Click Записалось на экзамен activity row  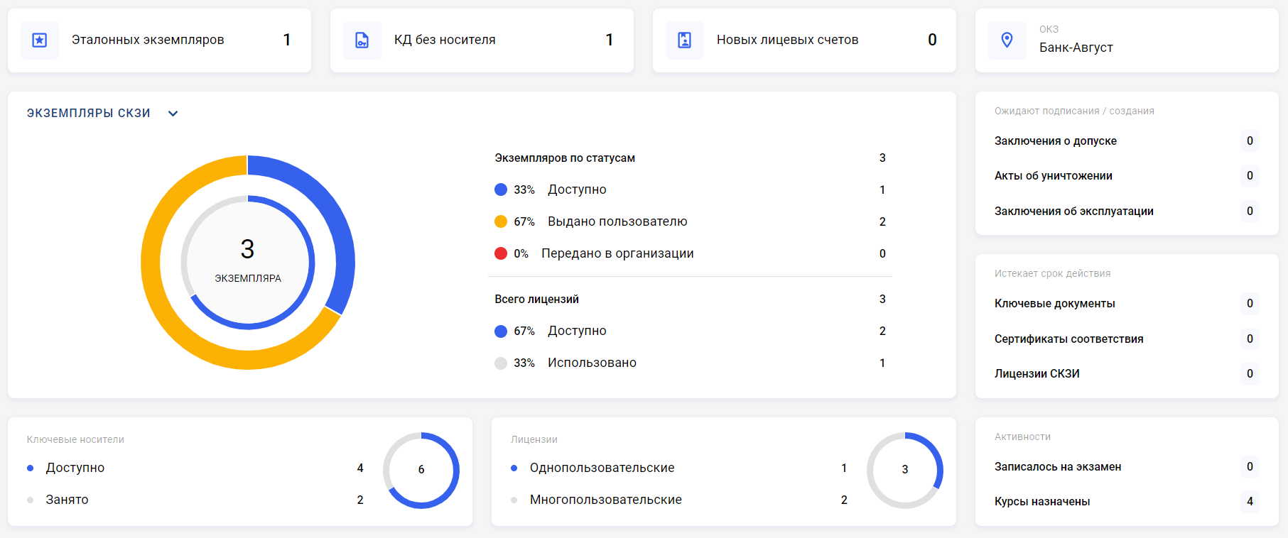[1058, 467]
